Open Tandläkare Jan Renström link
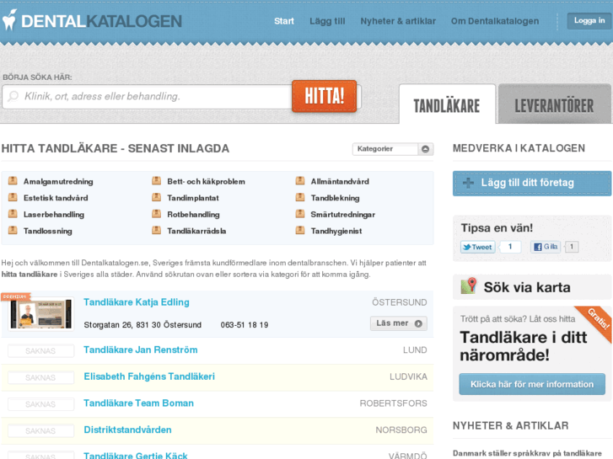Viewport: 613px width, 459px height. (140, 350)
